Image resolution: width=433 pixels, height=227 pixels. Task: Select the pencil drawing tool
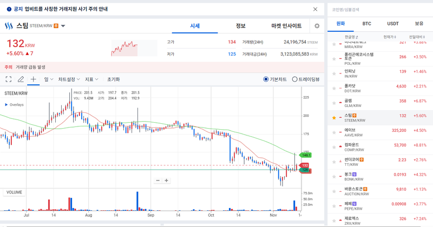point(21,79)
